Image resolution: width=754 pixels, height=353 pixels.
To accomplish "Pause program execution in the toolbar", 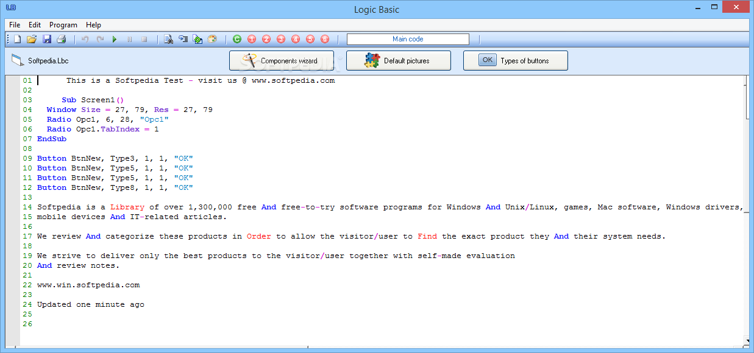I will pos(129,39).
